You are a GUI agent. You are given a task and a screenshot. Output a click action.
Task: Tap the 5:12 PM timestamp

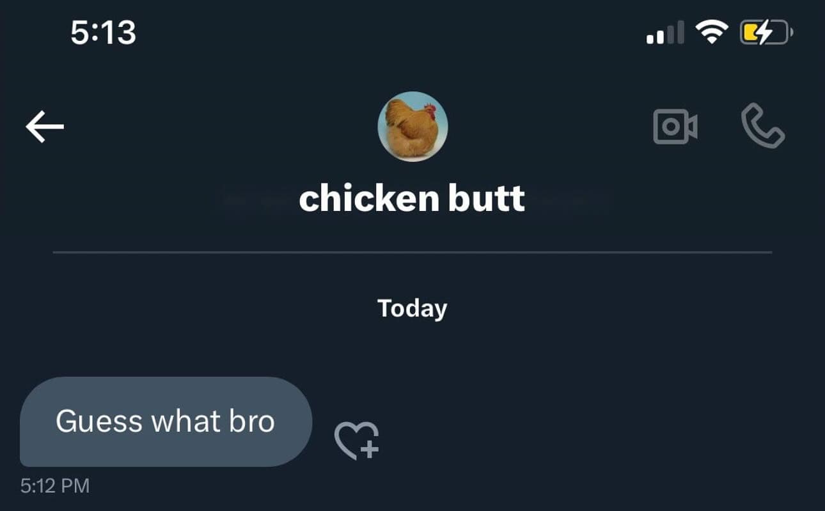pos(54,486)
